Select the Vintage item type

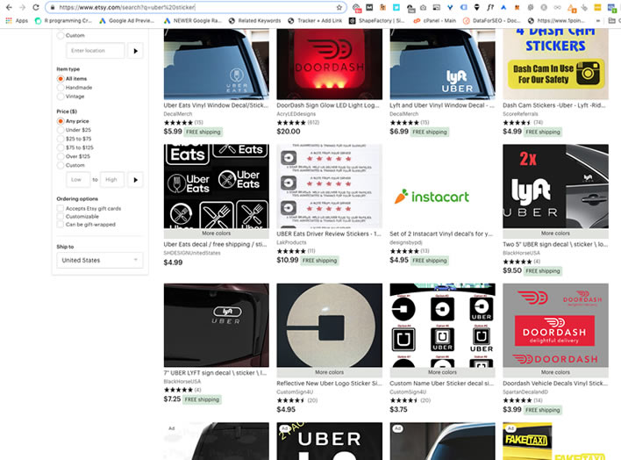61,97
